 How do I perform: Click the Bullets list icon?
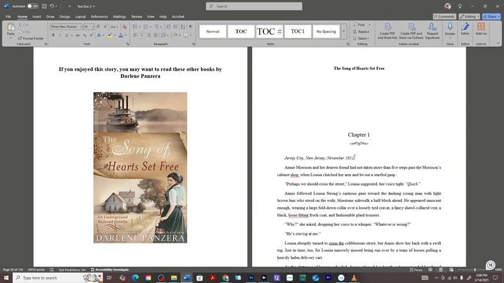(135, 26)
